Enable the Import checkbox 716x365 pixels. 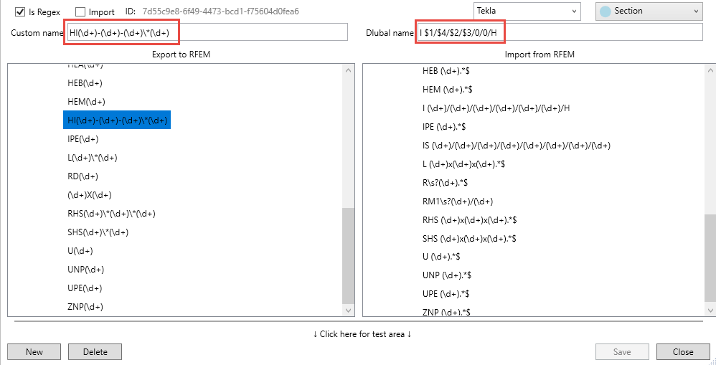coord(80,12)
